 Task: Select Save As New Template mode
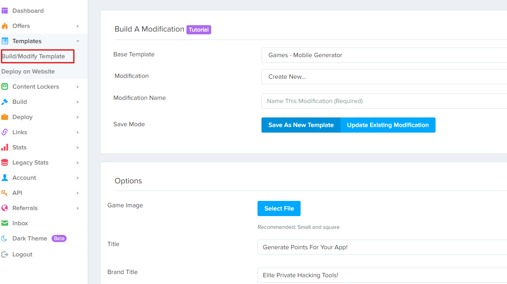pyautogui.click(x=301, y=125)
